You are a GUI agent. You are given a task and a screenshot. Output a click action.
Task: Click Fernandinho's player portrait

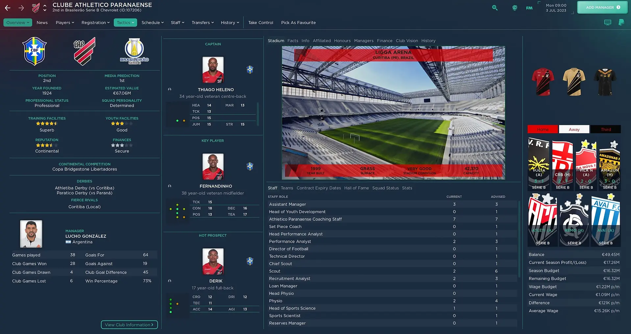213,167
